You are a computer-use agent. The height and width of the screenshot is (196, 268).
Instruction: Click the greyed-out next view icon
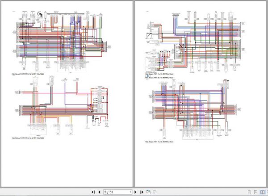[155, 192]
